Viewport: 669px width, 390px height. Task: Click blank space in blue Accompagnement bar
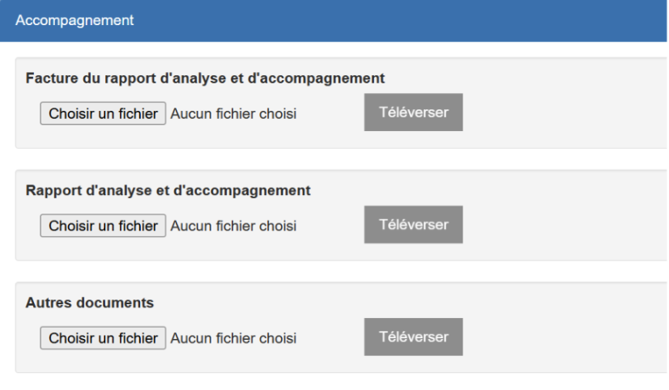coord(401,20)
